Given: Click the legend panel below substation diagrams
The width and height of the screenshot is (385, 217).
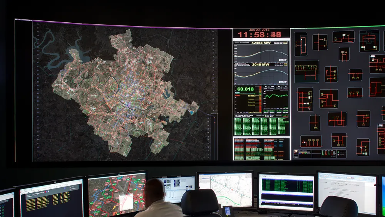Looking at the screenshot, I should tap(320, 154).
